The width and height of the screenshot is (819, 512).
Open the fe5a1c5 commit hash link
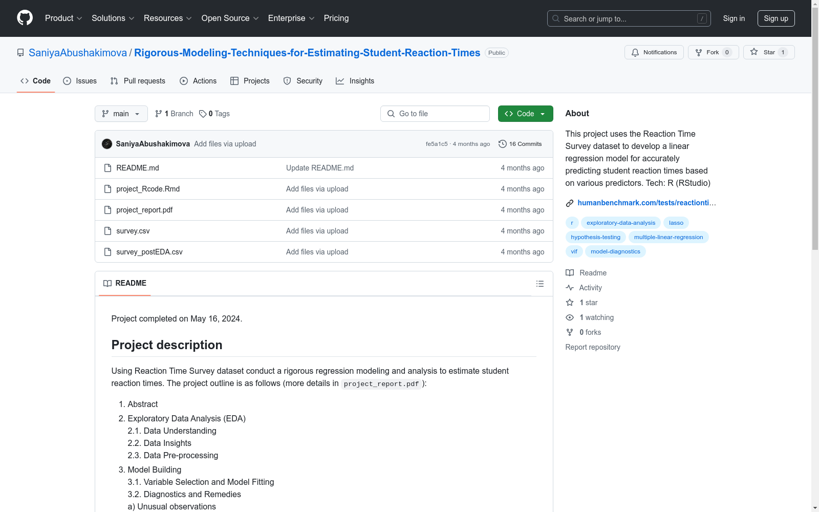click(x=437, y=144)
